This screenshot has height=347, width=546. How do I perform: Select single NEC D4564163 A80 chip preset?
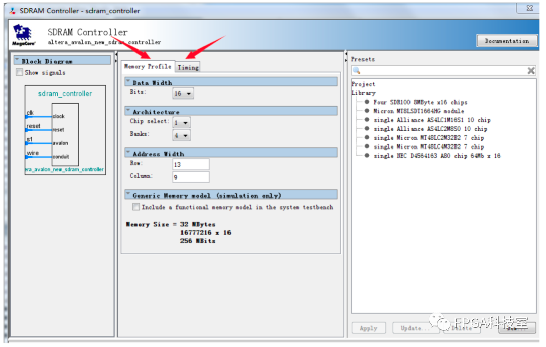tap(437, 156)
